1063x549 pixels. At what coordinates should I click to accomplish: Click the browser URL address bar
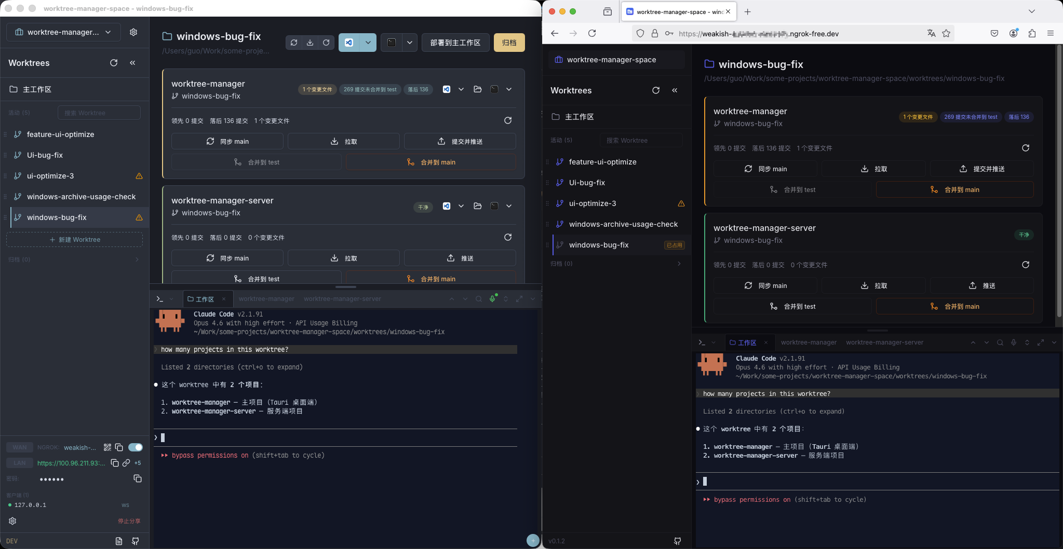tap(793, 33)
